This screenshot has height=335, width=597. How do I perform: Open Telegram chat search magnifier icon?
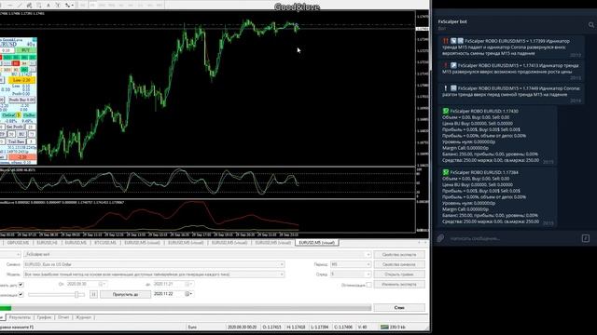[590, 25]
